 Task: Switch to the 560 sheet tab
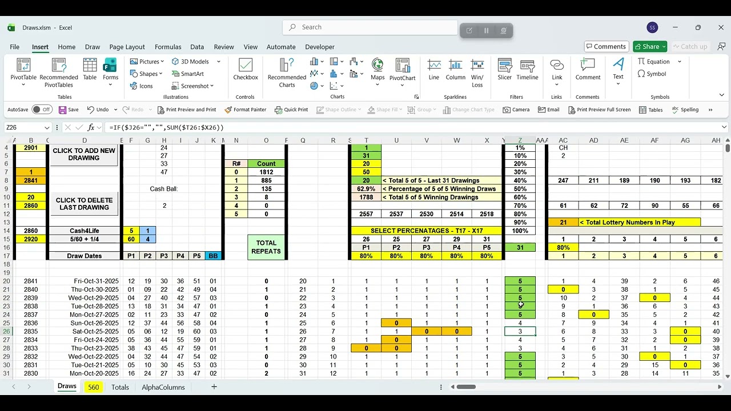(94, 387)
